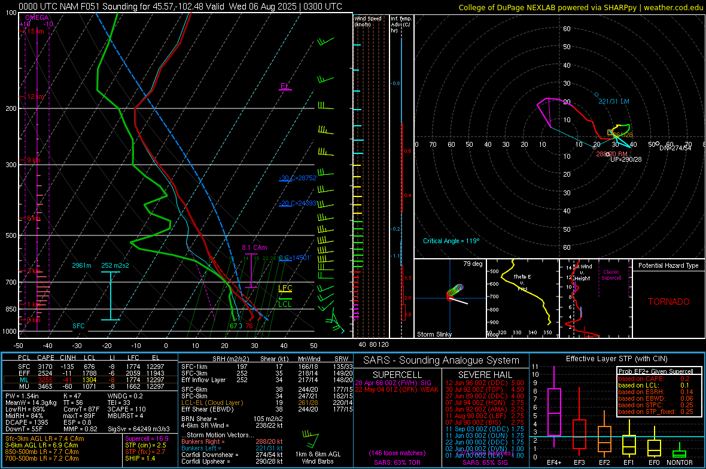
Task: Click the 'based on LCL' probability row
Action: click(x=654, y=385)
